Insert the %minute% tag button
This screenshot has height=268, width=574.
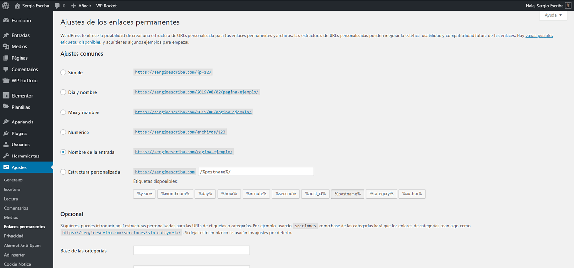pos(256,194)
